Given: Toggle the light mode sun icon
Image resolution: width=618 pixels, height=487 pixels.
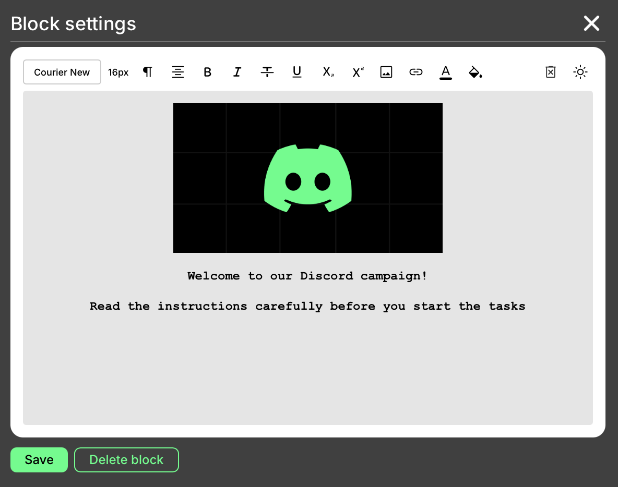Looking at the screenshot, I should pos(580,72).
